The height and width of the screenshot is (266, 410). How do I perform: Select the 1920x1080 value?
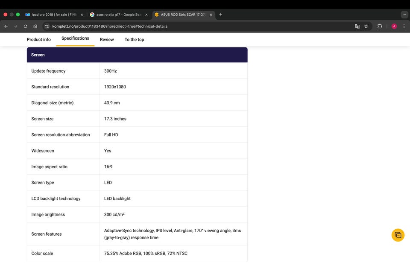(x=115, y=87)
